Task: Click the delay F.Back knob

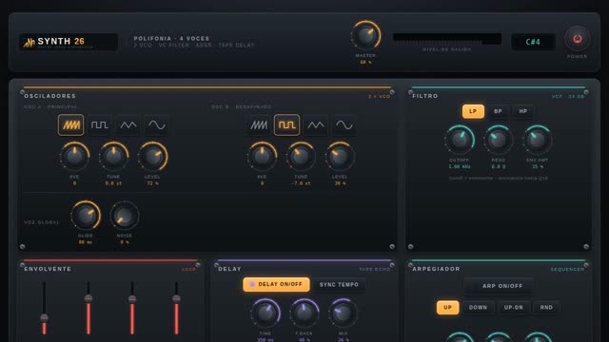Action: [x=304, y=313]
